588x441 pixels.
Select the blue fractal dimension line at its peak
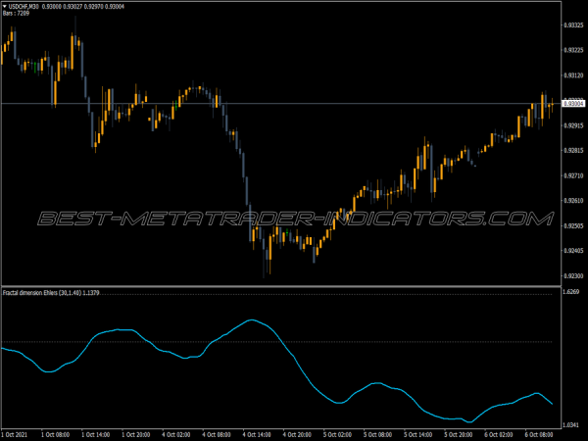[251, 319]
